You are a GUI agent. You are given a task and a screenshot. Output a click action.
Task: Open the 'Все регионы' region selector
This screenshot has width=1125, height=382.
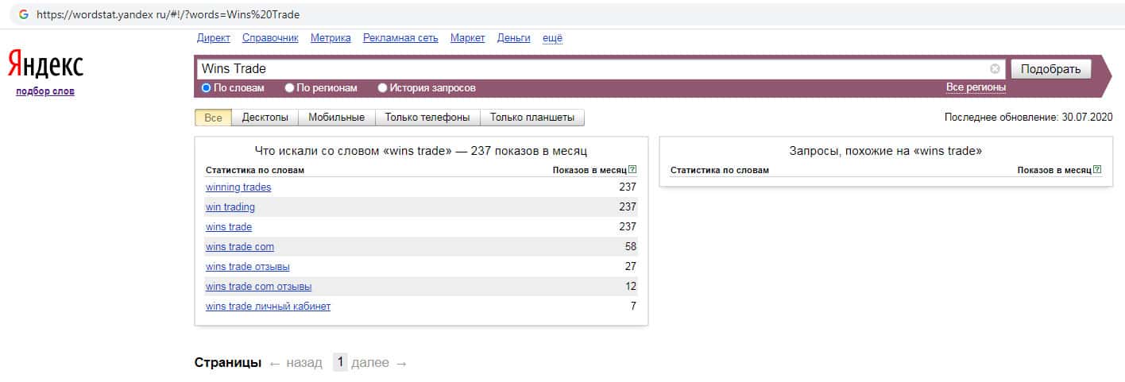[976, 87]
